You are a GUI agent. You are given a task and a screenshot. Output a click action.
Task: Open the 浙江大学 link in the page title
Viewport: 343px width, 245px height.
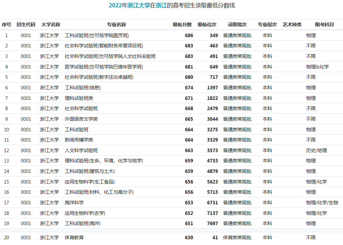(139, 5)
